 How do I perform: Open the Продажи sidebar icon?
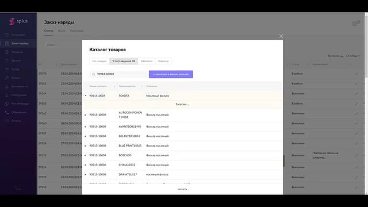click(x=6, y=52)
